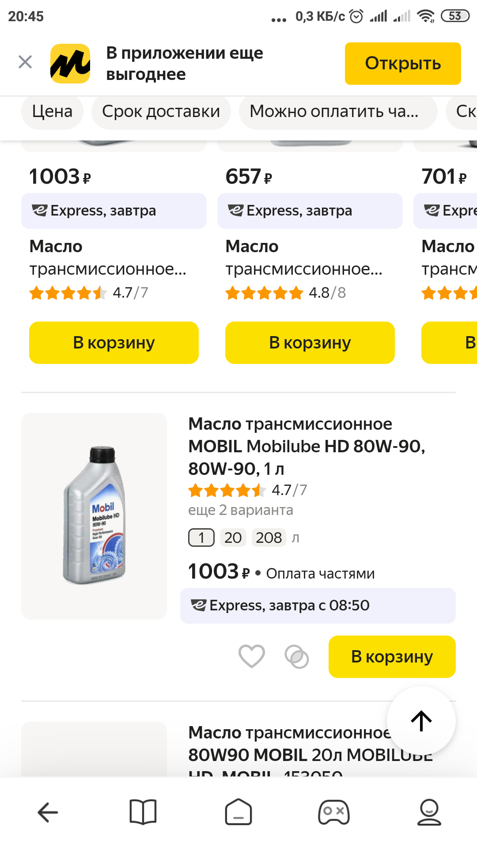This screenshot has height=848, width=477.
Task: Add the 657 ₽ oil to cart
Action: point(310,343)
